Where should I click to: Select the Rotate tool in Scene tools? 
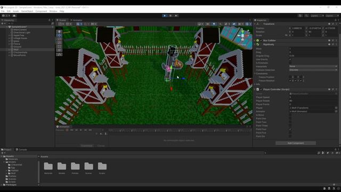(59, 39)
